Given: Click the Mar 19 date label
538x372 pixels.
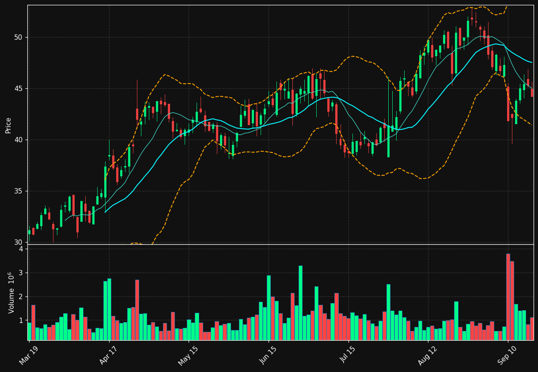Looking at the screenshot, I should point(28,355).
